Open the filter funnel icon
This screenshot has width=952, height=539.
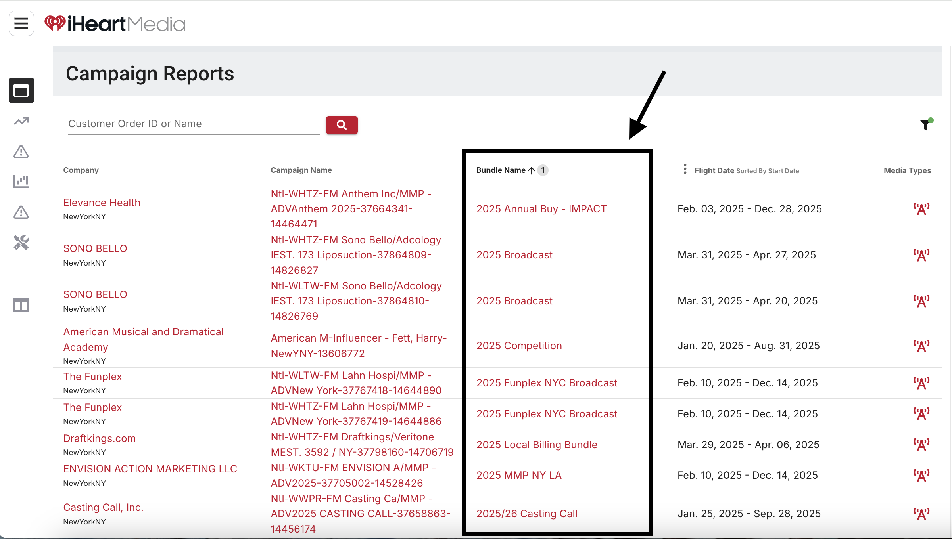926,124
